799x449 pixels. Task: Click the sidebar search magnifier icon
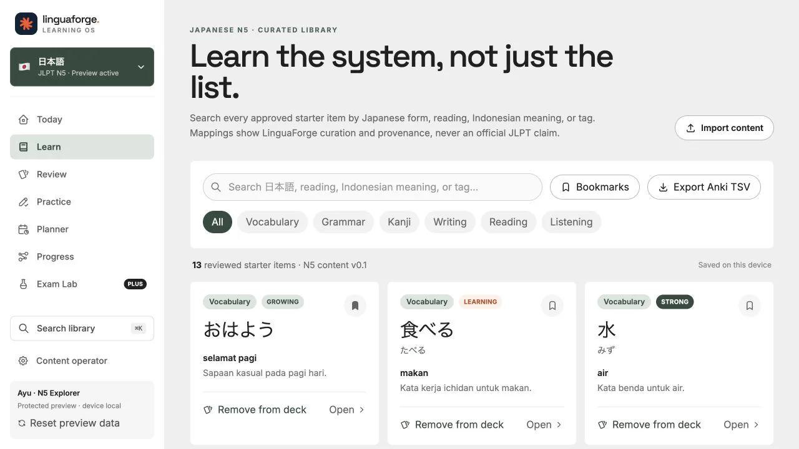pyautogui.click(x=24, y=328)
